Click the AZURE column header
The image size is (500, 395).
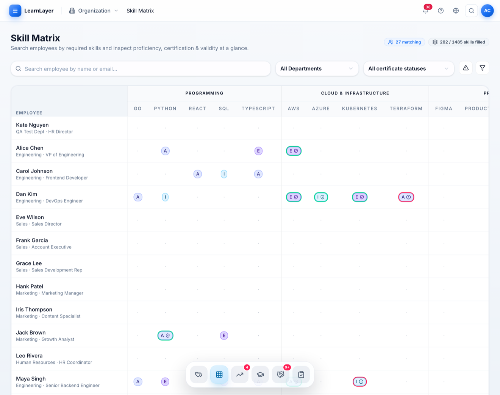321,108
